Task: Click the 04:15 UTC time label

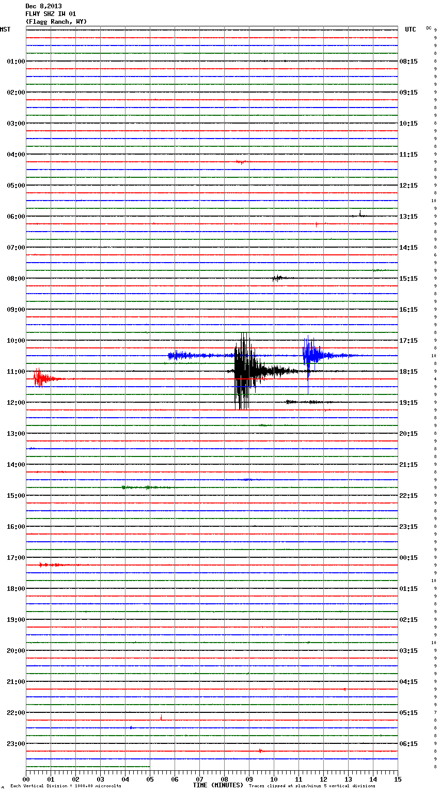Action: click(x=409, y=682)
